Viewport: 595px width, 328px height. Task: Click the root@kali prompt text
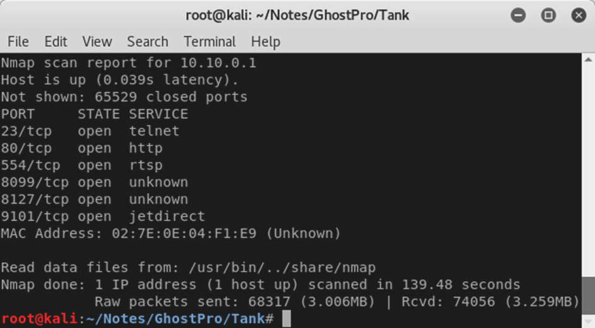[39, 319]
